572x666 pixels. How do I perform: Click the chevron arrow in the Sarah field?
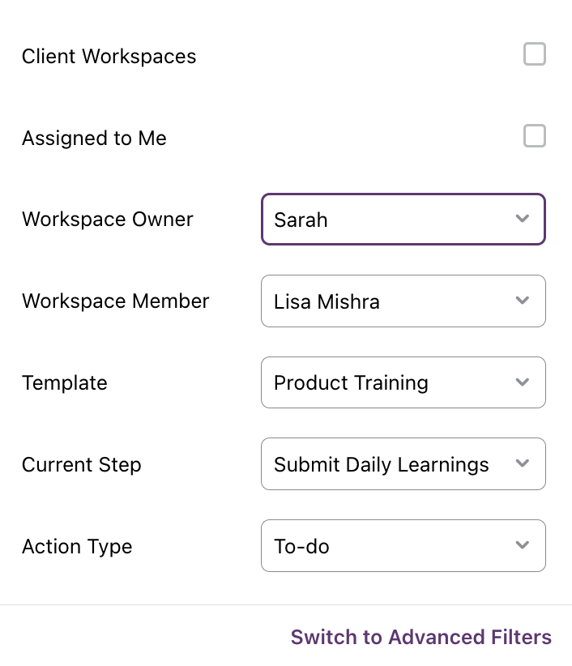coord(522,218)
